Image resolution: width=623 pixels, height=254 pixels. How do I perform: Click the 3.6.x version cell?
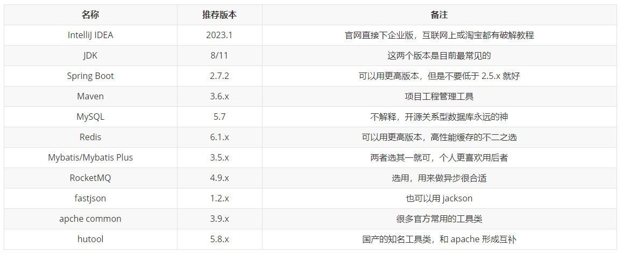220,97
